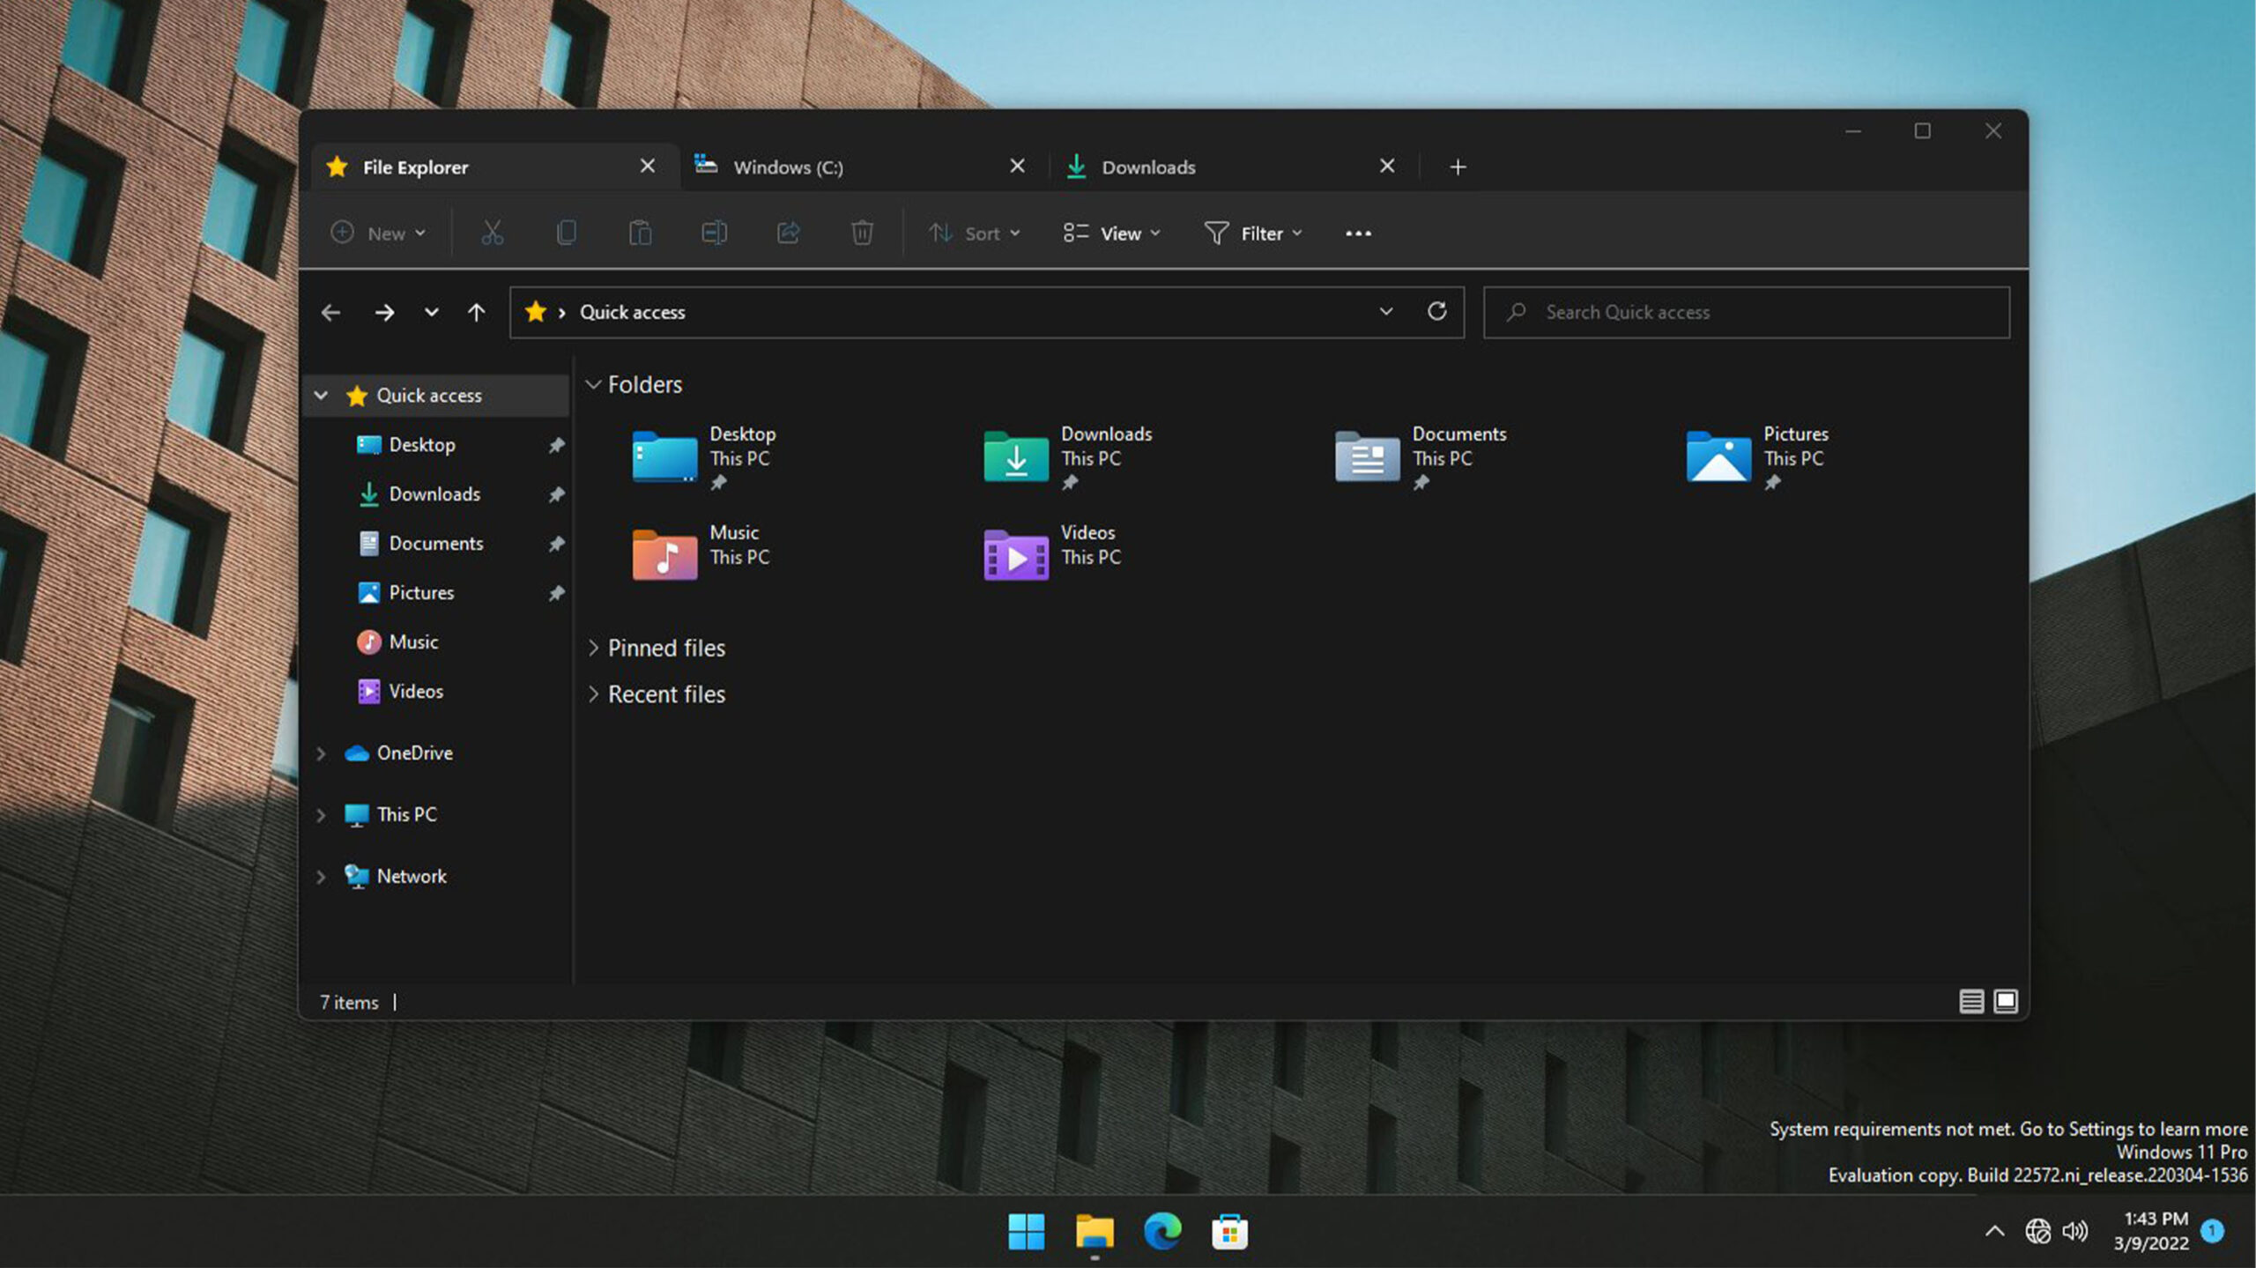Image resolution: width=2256 pixels, height=1268 pixels.
Task: Switch to large thumbnails view layout
Action: (2006, 1001)
